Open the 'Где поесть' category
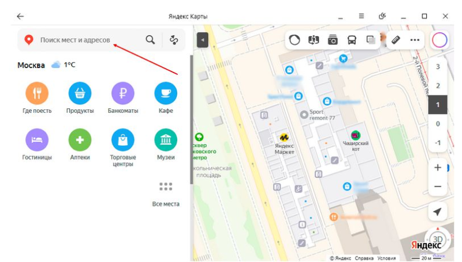This screenshot has height=262, width=462. pyautogui.click(x=37, y=98)
